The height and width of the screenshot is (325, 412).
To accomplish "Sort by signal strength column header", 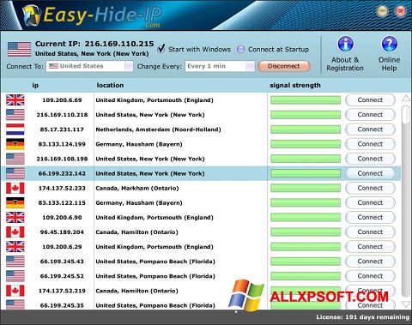I will tap(295, 85).
